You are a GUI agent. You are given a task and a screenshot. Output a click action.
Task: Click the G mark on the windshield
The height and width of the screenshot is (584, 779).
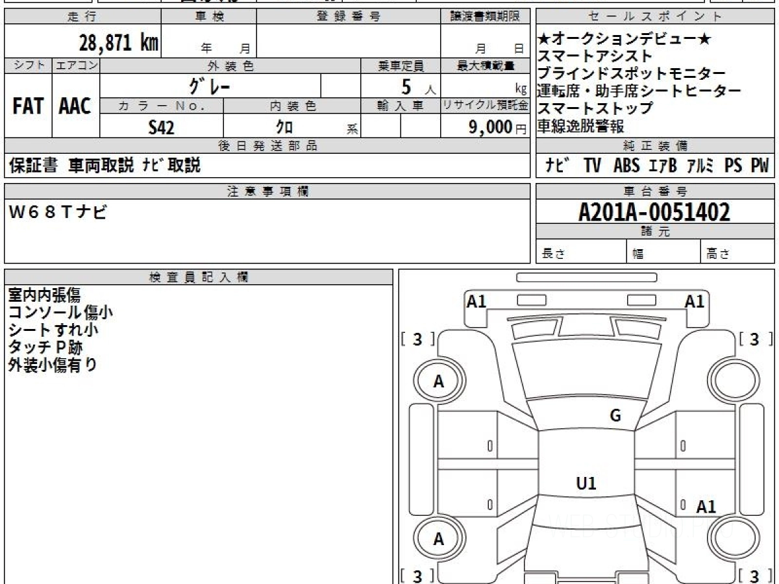(615, 416)
